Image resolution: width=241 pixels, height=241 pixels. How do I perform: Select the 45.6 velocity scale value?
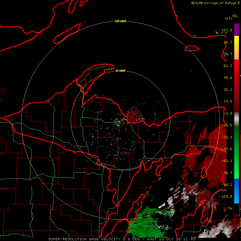(x=228, y=78)
